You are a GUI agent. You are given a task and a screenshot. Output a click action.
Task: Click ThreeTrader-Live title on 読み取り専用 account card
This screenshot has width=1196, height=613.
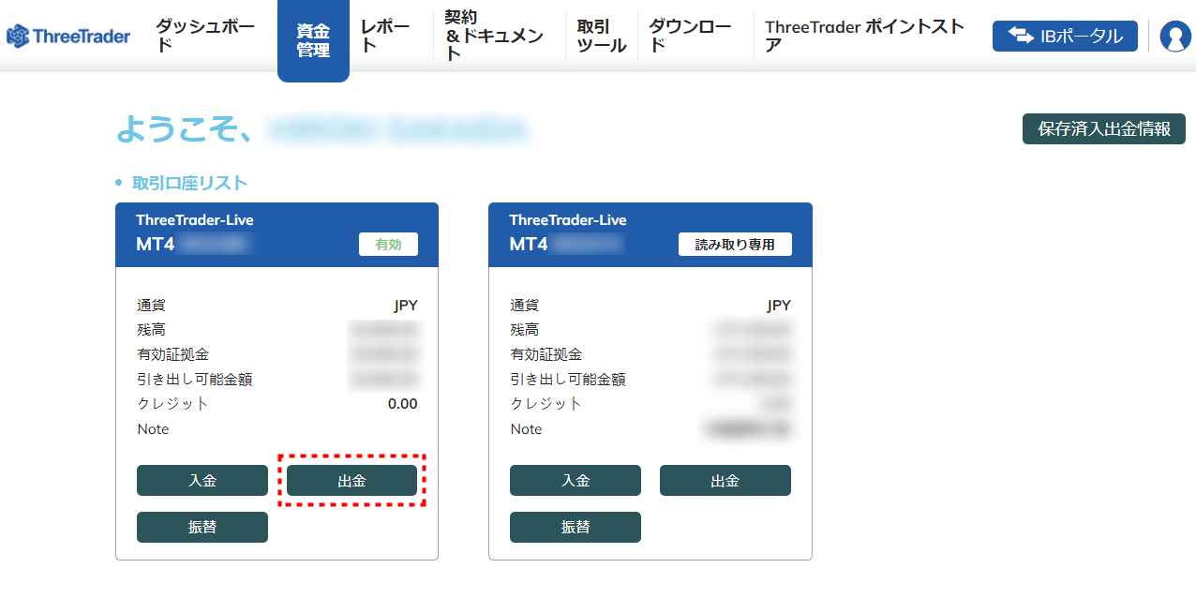coord(568,220)
